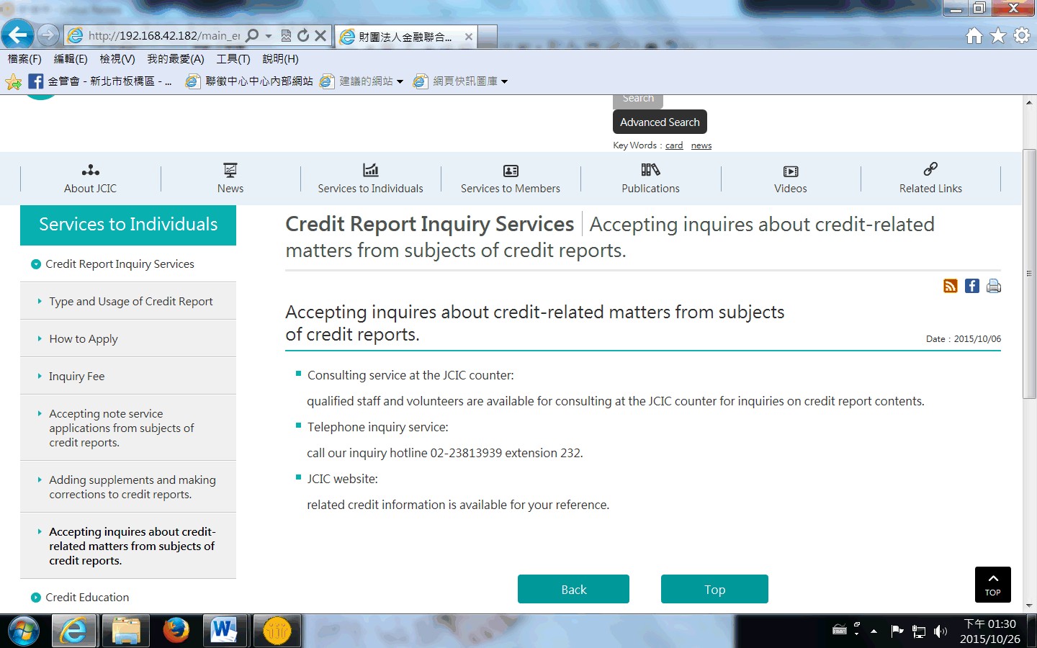Screen dimensions: 1037x648
Task: Click the RSS feed icon
Action: coord(950,286)
